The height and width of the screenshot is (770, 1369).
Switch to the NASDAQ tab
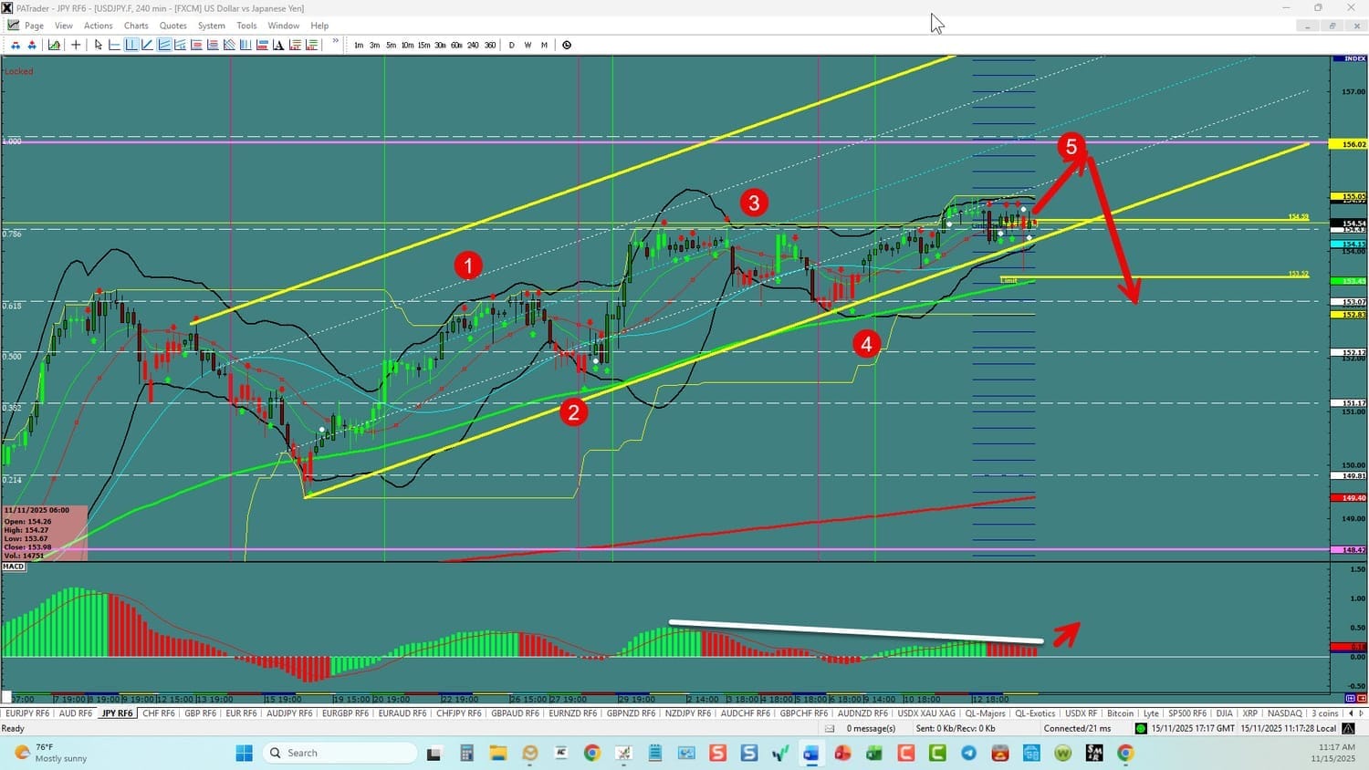pyautogui.click(x=1285, y=713)
